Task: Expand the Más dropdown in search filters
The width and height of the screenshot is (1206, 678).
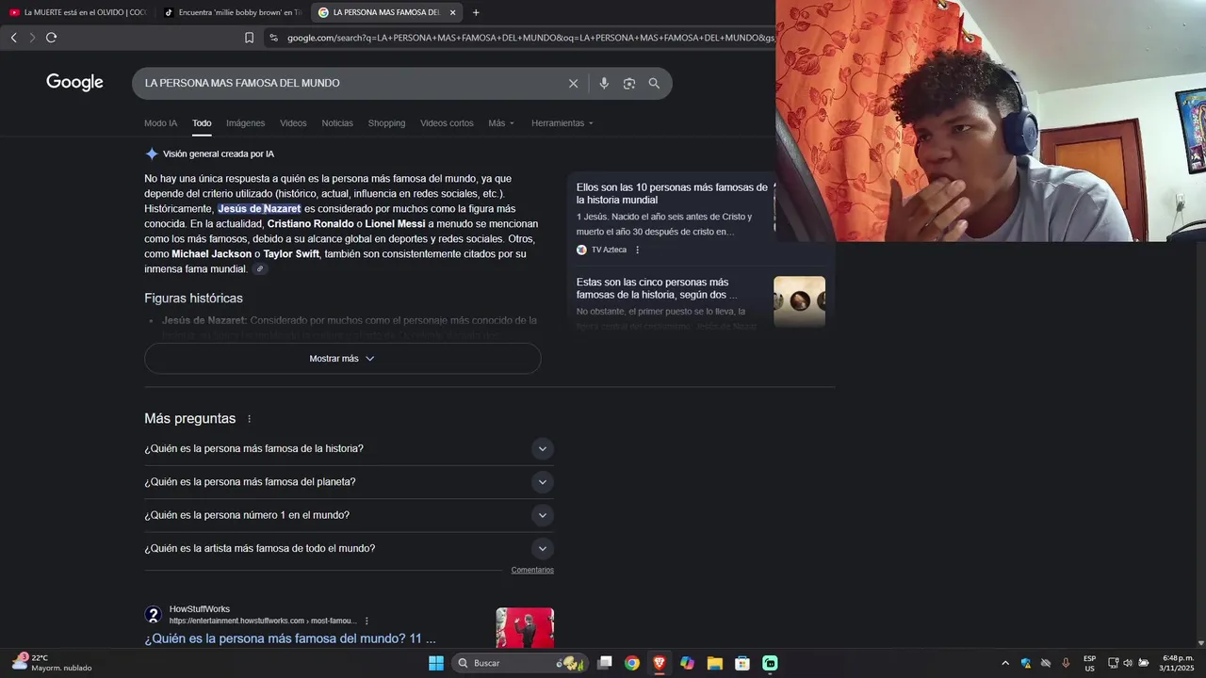Action: coord(501,123)
